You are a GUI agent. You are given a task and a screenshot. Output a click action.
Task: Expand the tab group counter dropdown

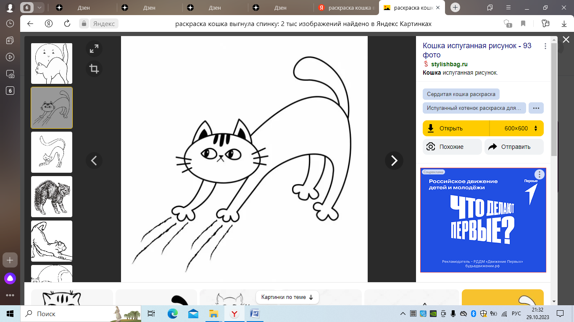(39, 8)
